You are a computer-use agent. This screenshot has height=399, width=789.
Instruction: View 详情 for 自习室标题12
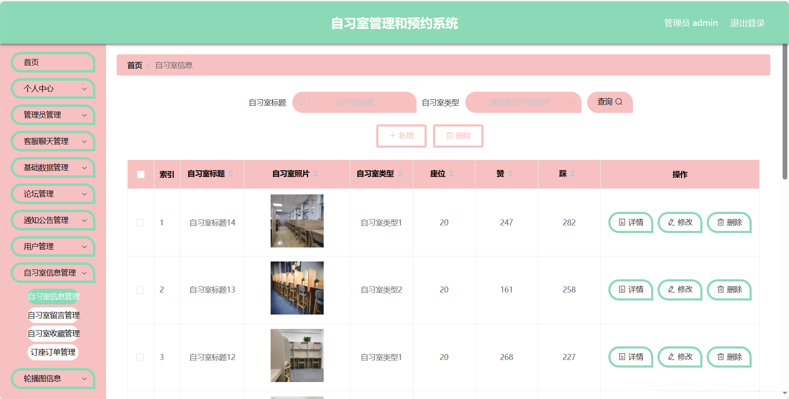631,357
